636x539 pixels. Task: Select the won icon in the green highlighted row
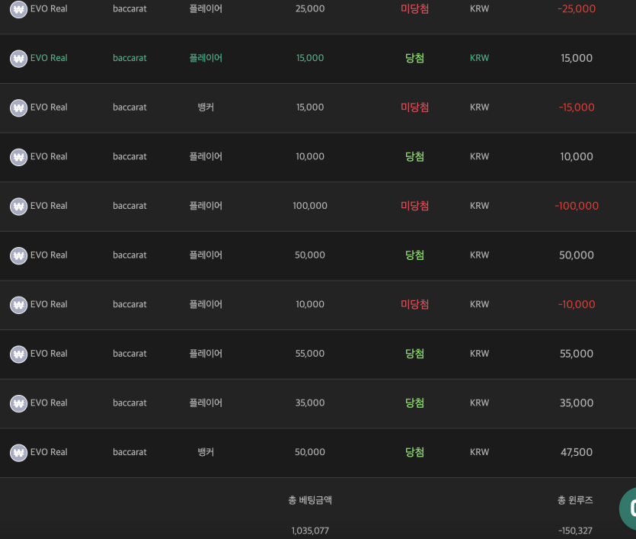pyautogui.click(x=18, y=59)
